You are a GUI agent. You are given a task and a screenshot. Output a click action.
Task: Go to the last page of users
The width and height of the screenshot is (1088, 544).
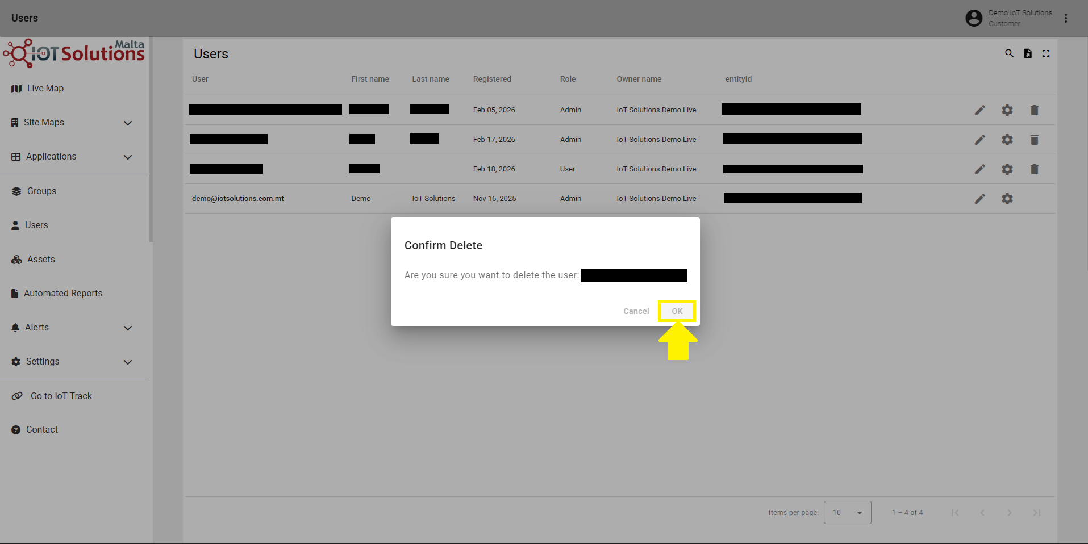pyautogui.click(x=1037, y=513)
